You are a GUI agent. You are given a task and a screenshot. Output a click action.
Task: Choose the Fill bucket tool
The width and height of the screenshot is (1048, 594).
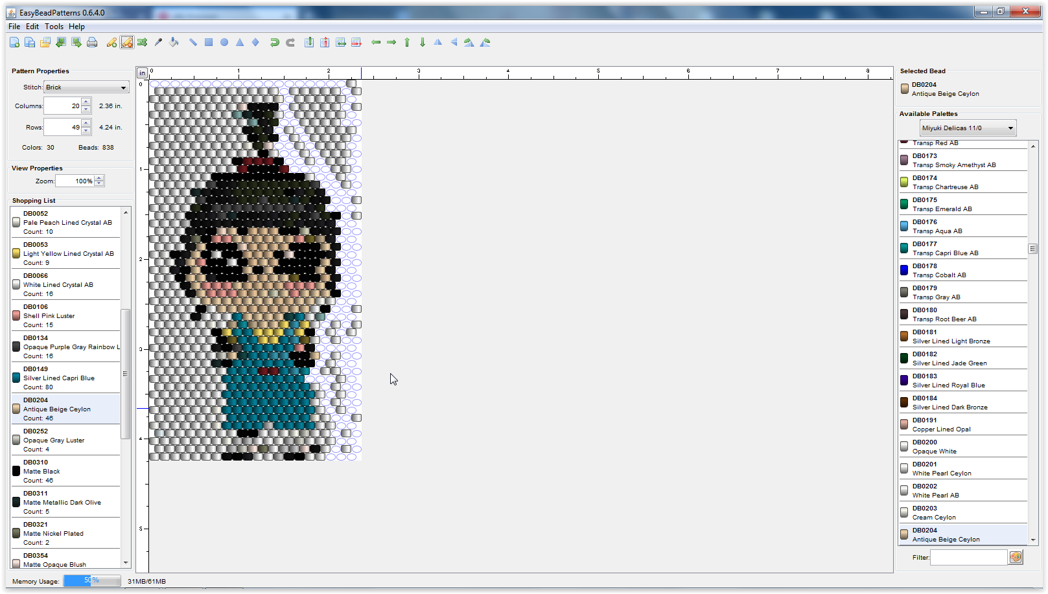174,41
